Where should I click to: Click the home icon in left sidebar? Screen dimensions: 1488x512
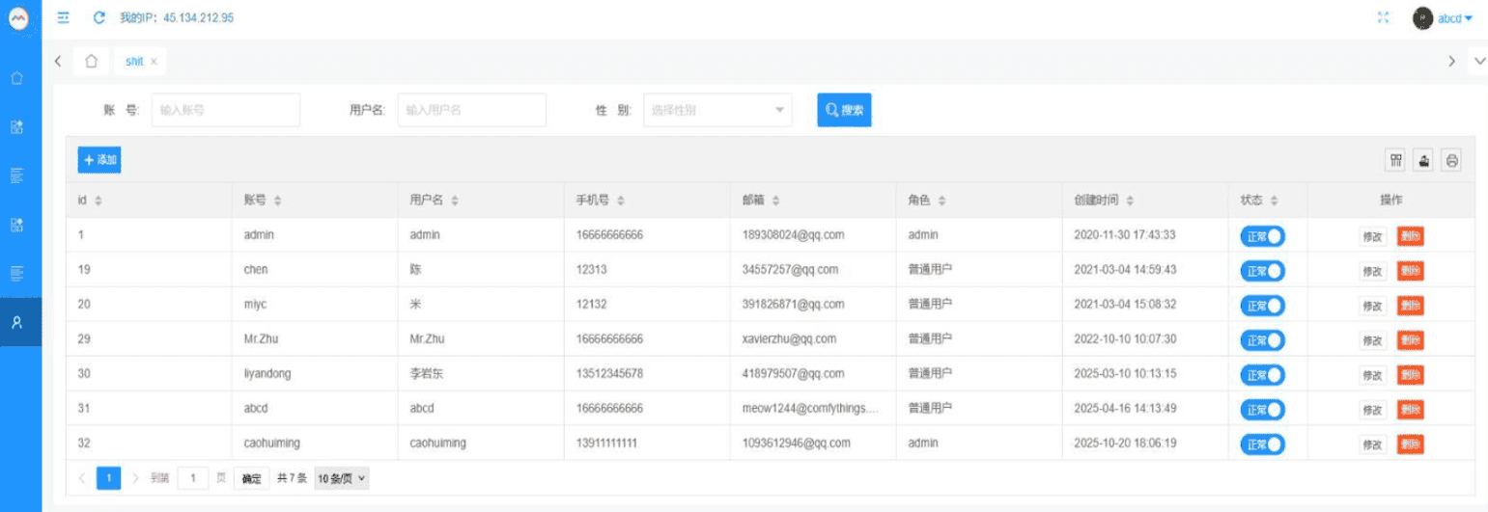(x=16, y=77)
